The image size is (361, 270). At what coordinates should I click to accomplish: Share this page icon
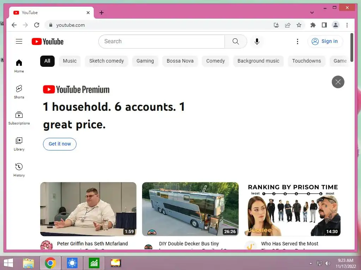tap(288, 25)
